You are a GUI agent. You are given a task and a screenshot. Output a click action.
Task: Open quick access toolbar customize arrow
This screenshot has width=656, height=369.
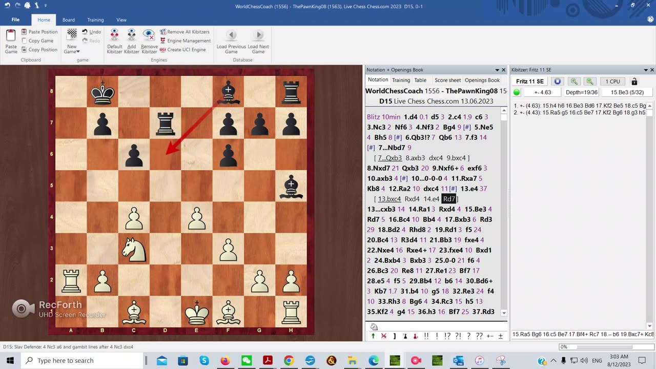point(45,6)
